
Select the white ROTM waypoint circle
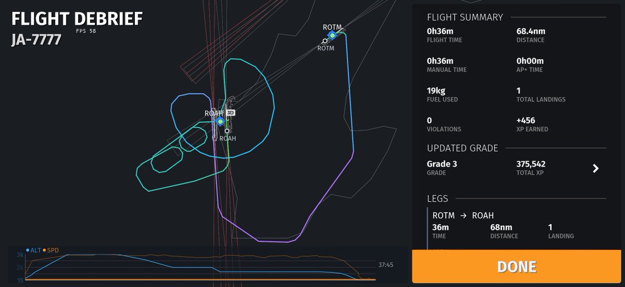325,41
